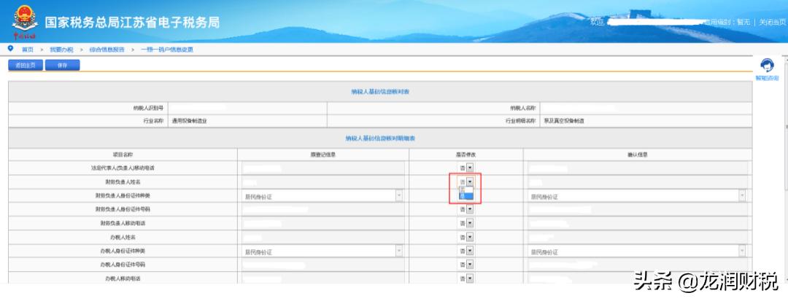Click 确认信息 field for 办税人身份证件号码
788x301 pixels.
[x=637, y=265]
